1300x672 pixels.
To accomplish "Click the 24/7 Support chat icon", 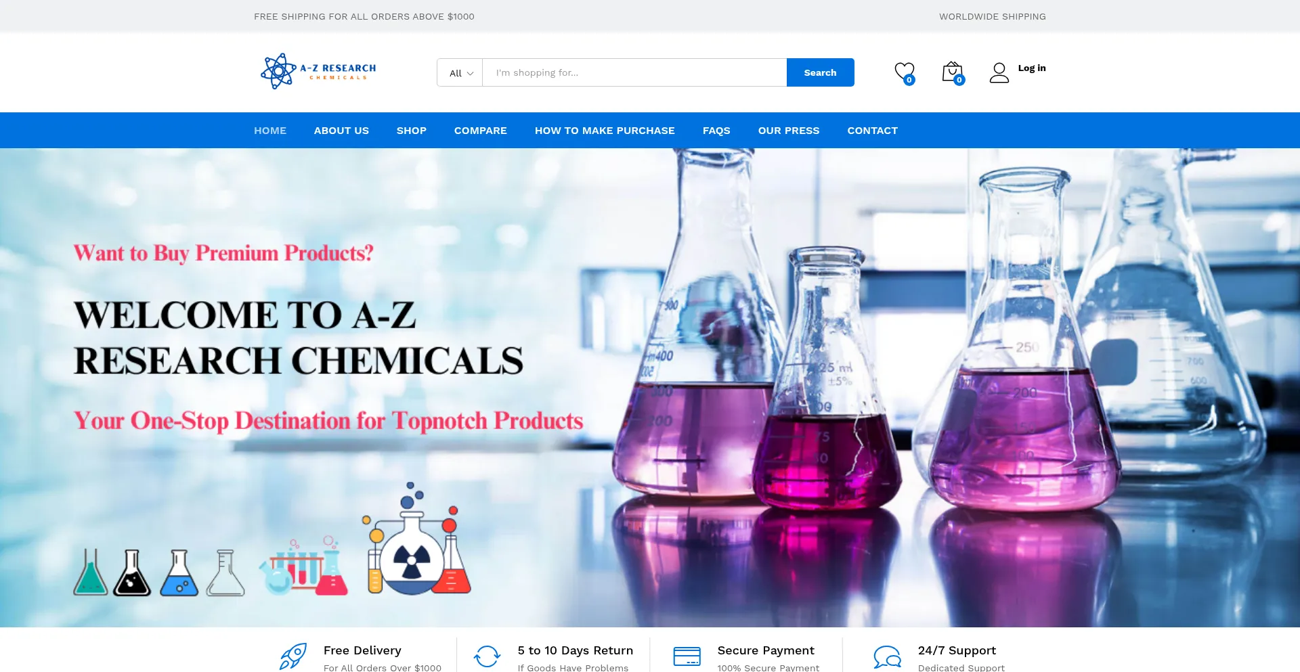I will [x=887, y=656].
